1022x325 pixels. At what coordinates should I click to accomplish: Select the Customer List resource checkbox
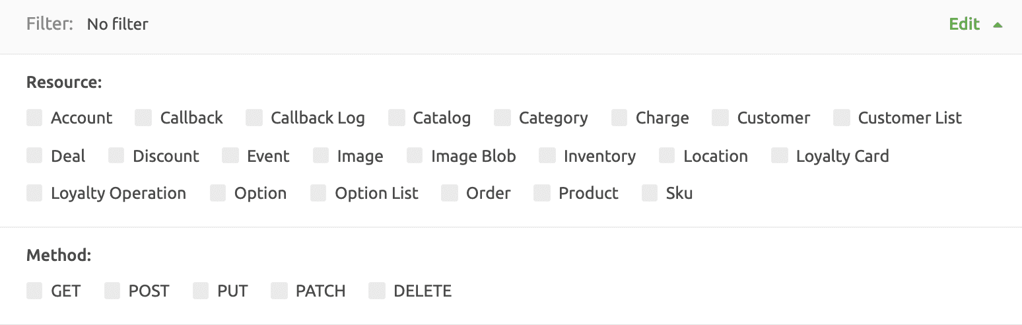842,118
